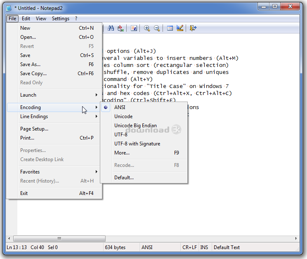
Task: Close the Notepad2 window
Action: (x=290, y=7)
